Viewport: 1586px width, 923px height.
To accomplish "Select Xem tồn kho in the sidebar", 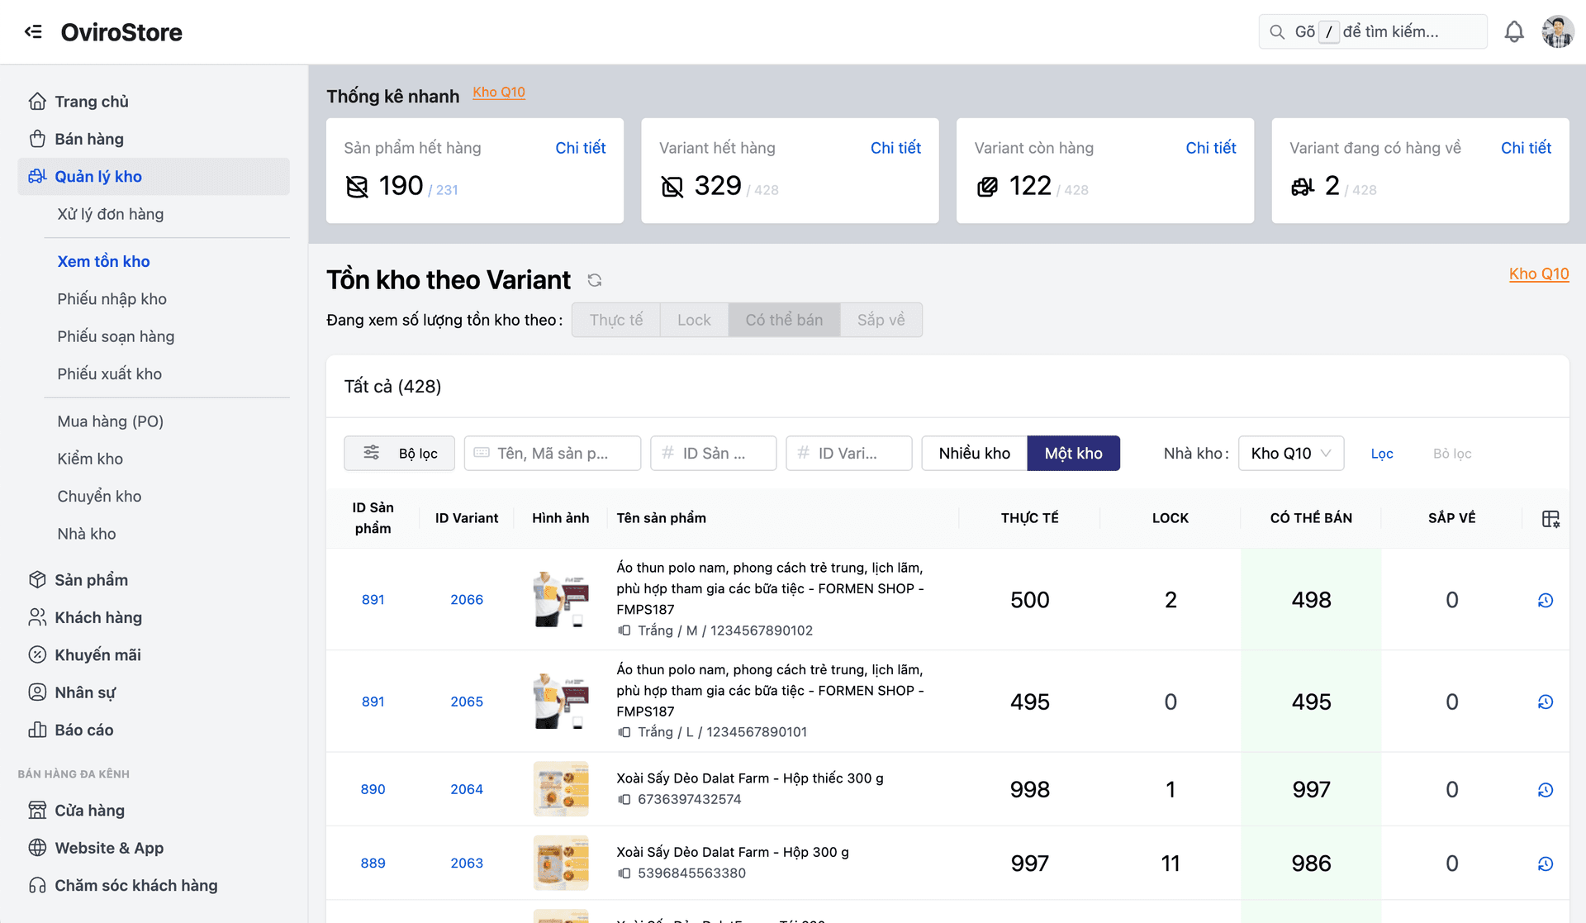I will point(103,261).
